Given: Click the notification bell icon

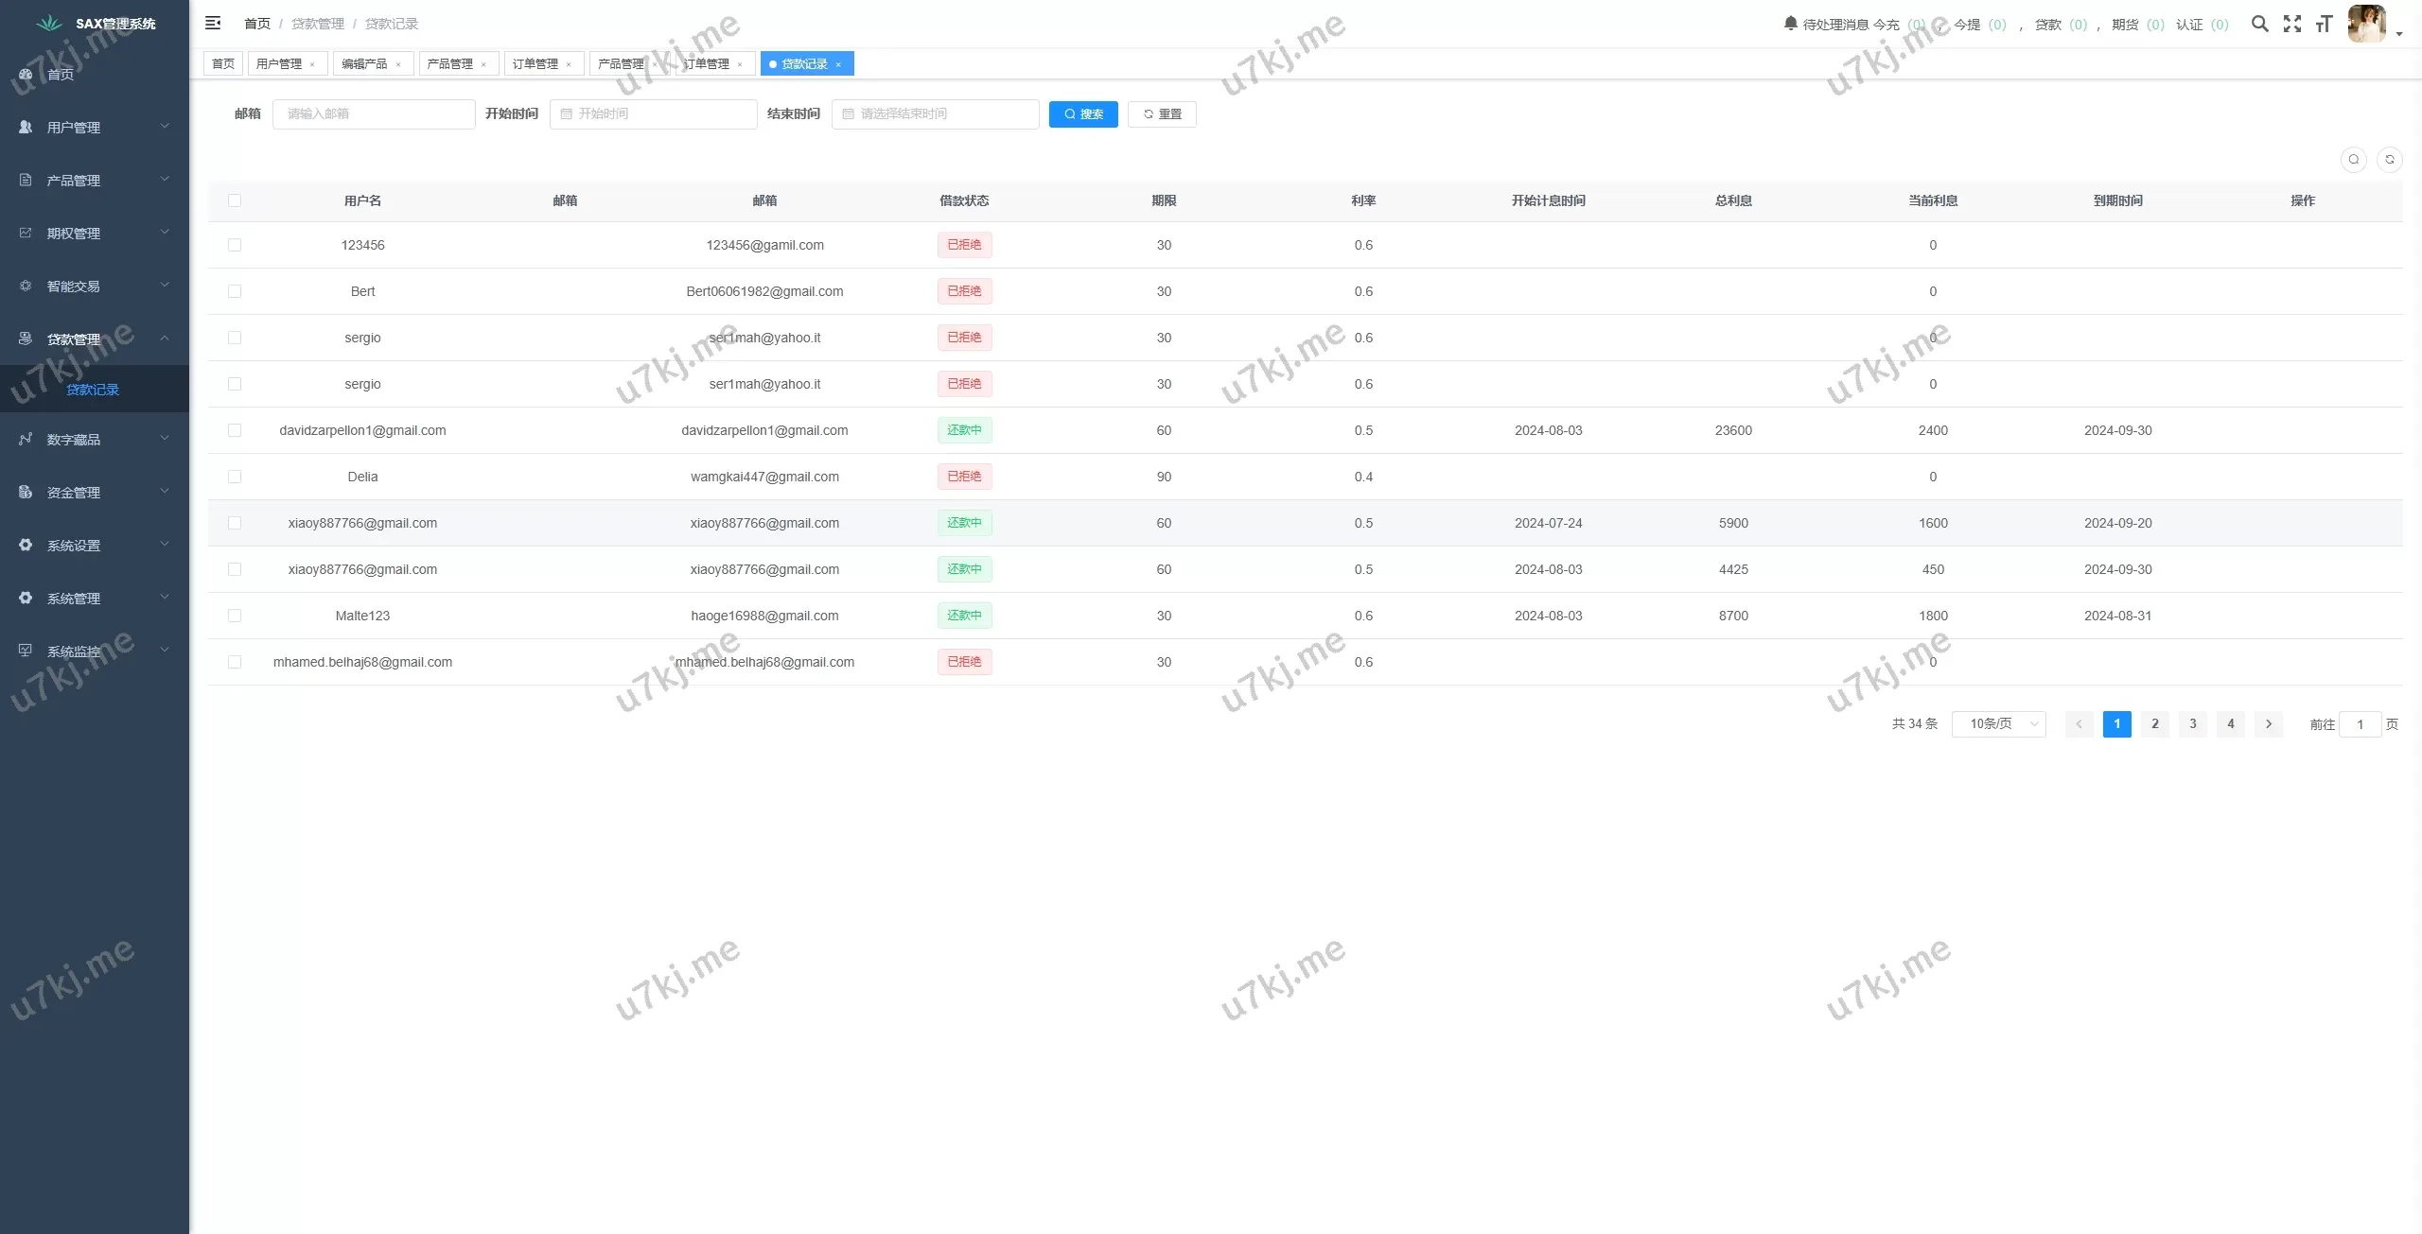Looking at the screenshot, I should 1790,24.
